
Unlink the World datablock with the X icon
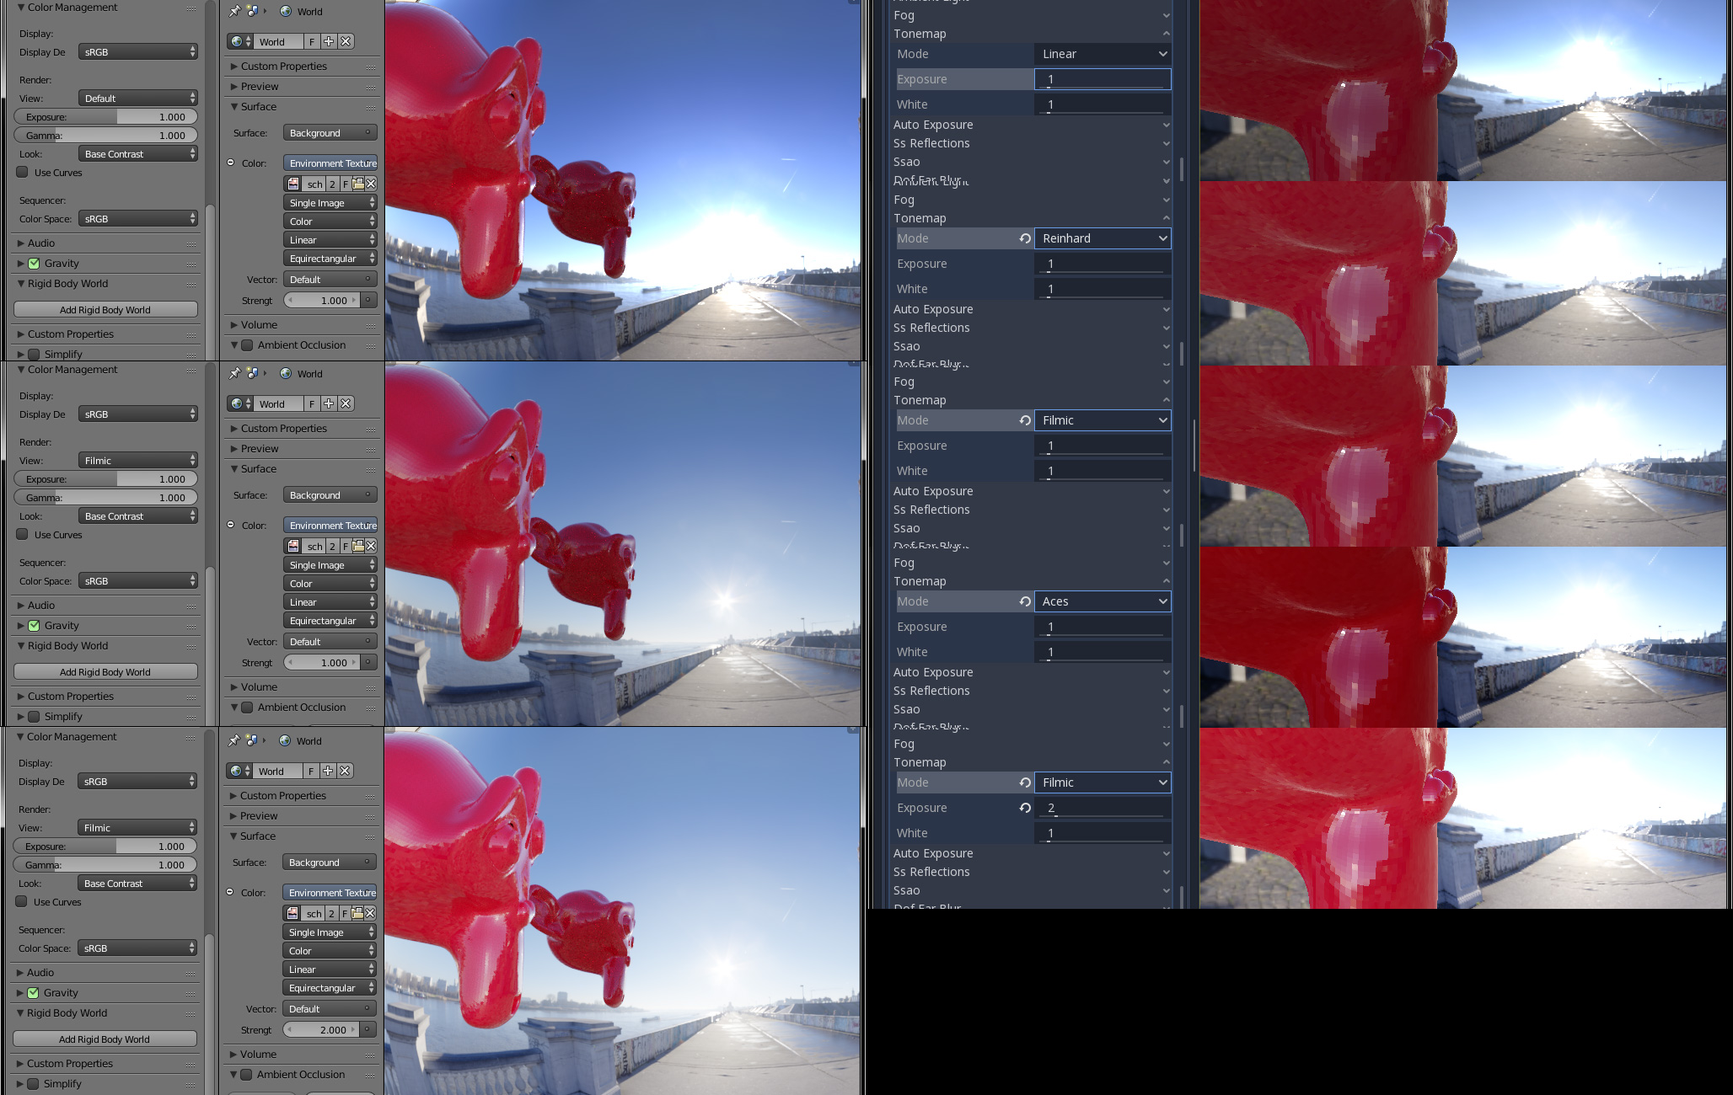coord(346,41)
